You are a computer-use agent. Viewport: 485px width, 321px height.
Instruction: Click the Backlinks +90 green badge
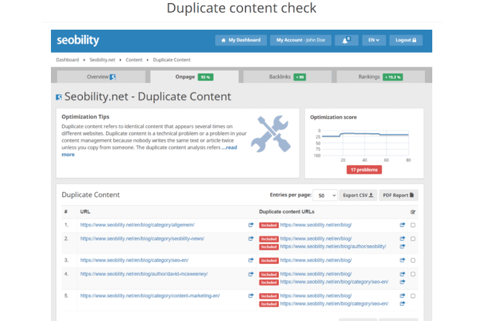[x=299, y=77]
